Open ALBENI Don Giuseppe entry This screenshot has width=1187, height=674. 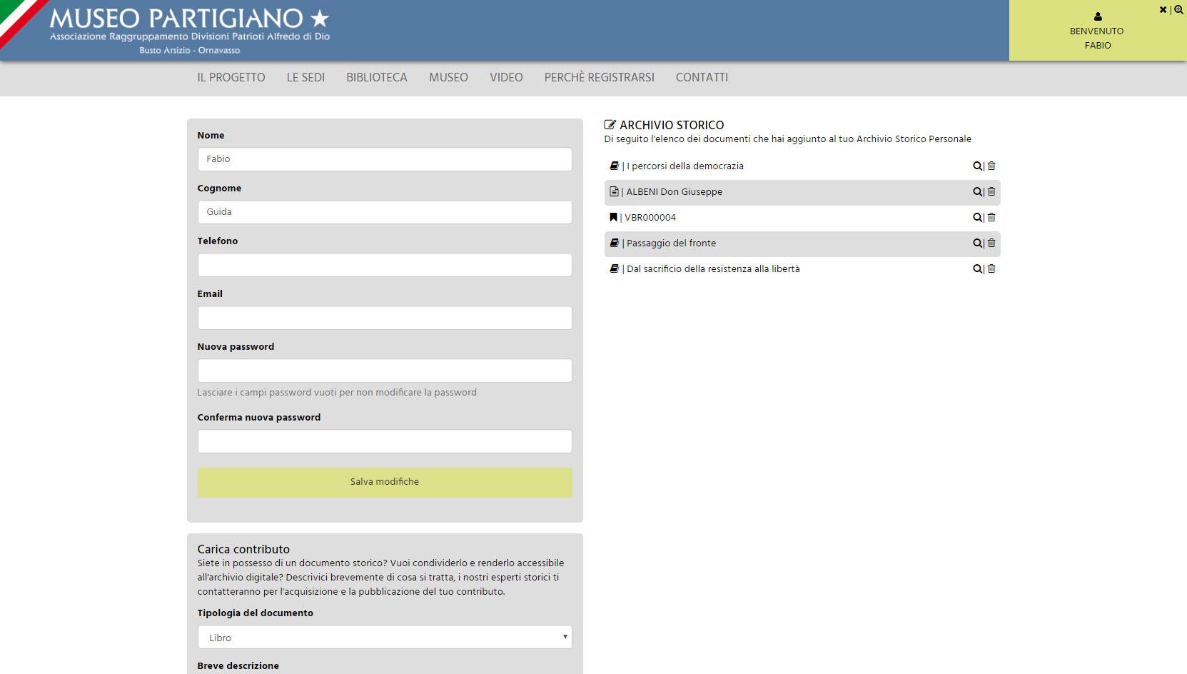pyautogui.click(x=675, y=191)
